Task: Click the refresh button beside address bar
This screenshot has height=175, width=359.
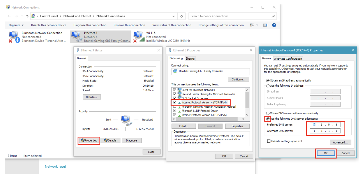Action: coord(181,16)
